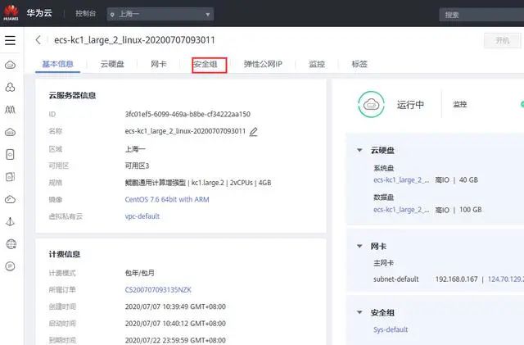Click the subnet-default text
The height and width of the screenshot is (345, 524).
click(395, 279)
